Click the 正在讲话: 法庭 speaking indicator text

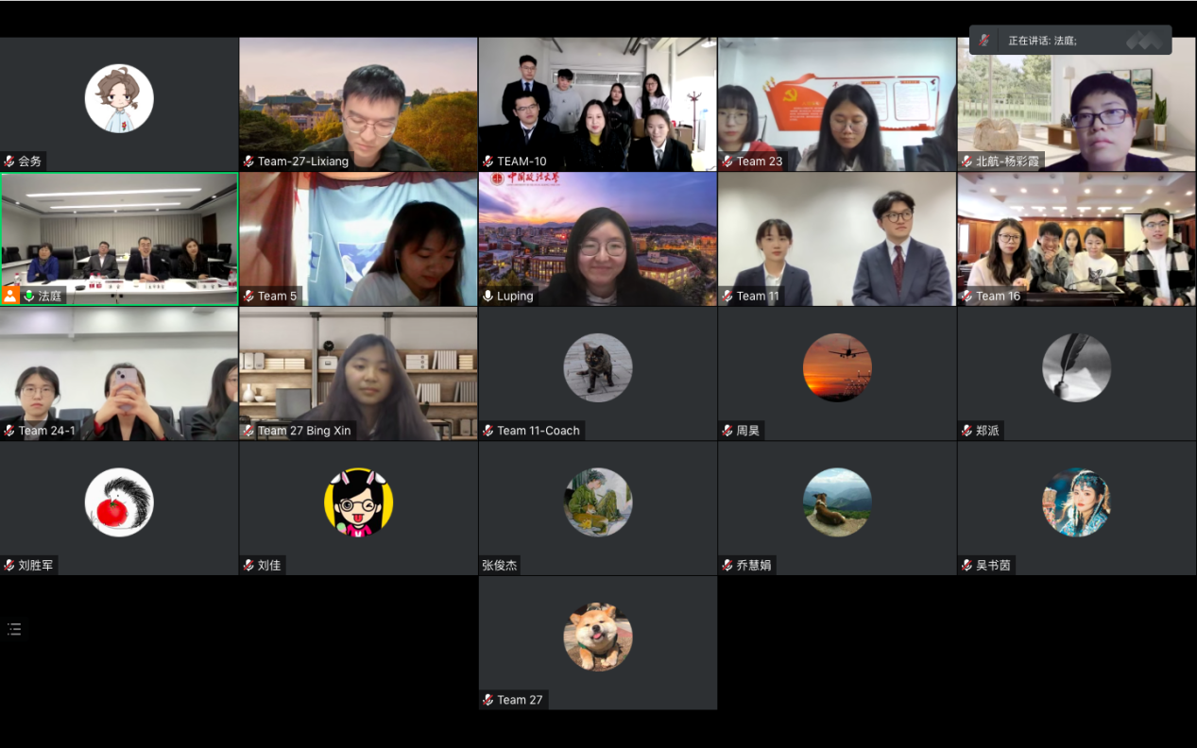[x=1042, y=41]
